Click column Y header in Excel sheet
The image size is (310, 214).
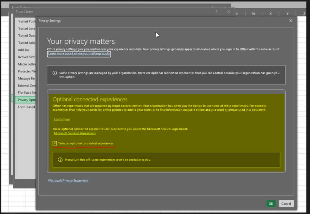pos(287,14)
